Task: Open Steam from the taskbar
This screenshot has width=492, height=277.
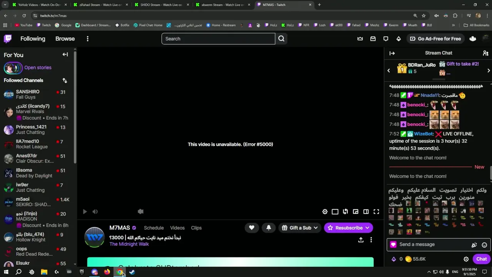Action: [x=132, y=272]
